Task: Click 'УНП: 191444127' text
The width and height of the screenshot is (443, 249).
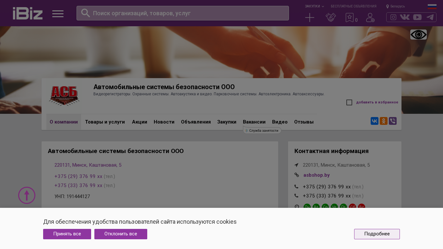Action: [72, 196]
